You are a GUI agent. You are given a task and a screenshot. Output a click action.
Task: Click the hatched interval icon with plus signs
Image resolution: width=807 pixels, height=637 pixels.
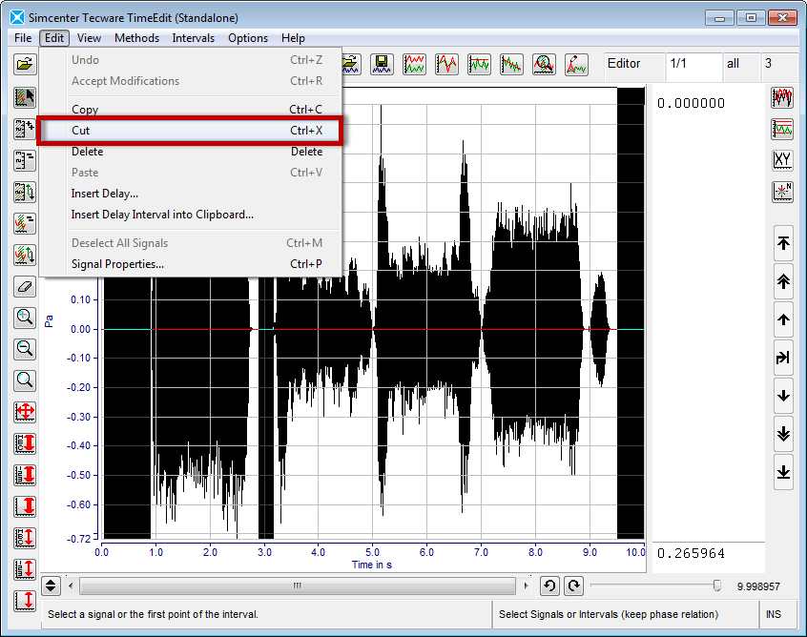pyautogui.click(x=25, y=129)
